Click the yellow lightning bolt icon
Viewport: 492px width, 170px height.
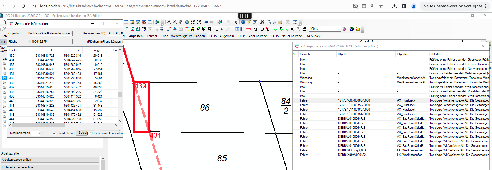pyautogui.click(x=249, y=22)
